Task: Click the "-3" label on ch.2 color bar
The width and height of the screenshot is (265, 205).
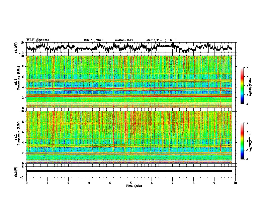Action: pyautogui.click(x=247, y=123)
